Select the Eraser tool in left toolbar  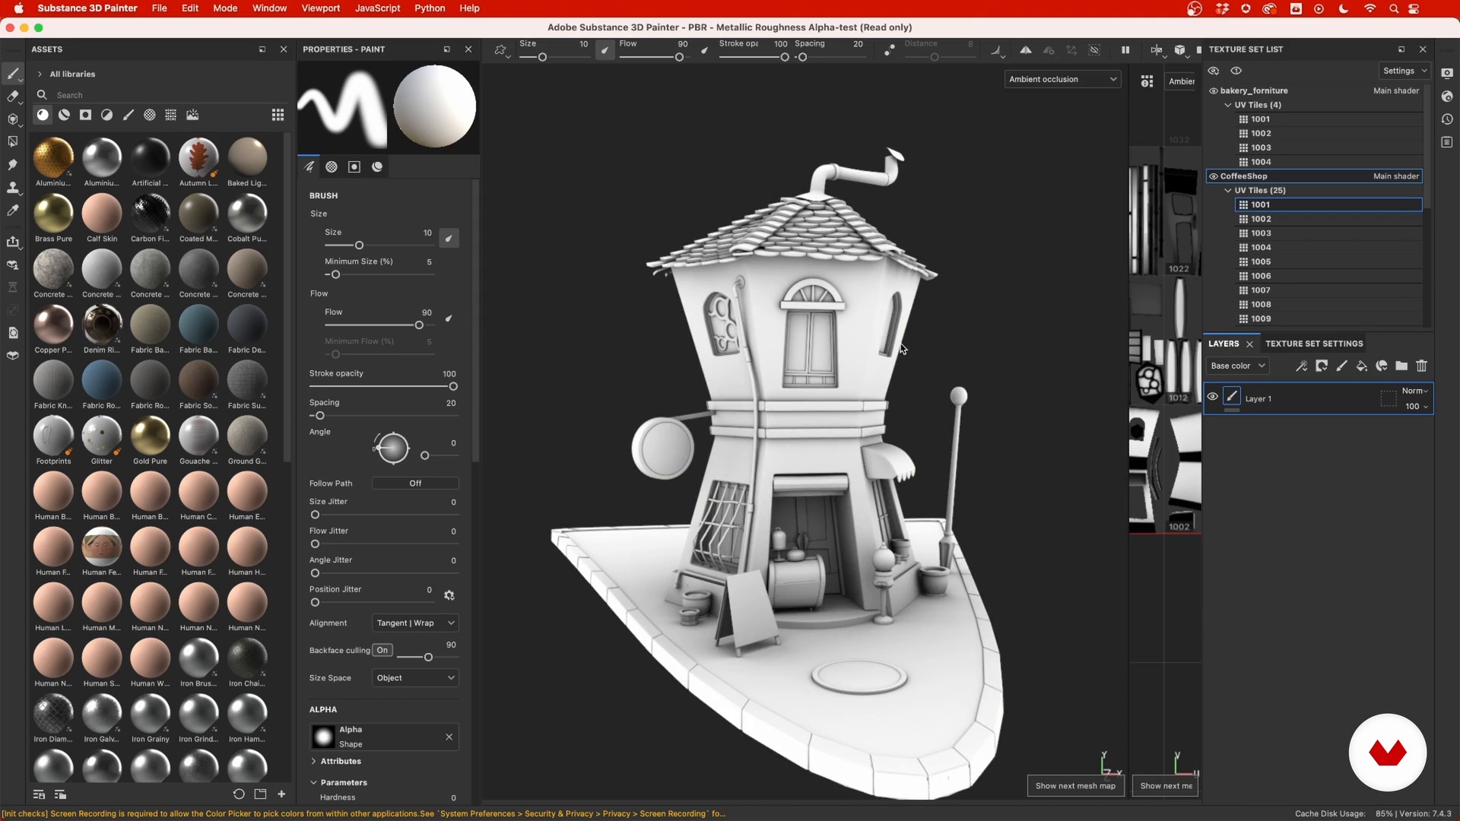click(x=13, y=97)
